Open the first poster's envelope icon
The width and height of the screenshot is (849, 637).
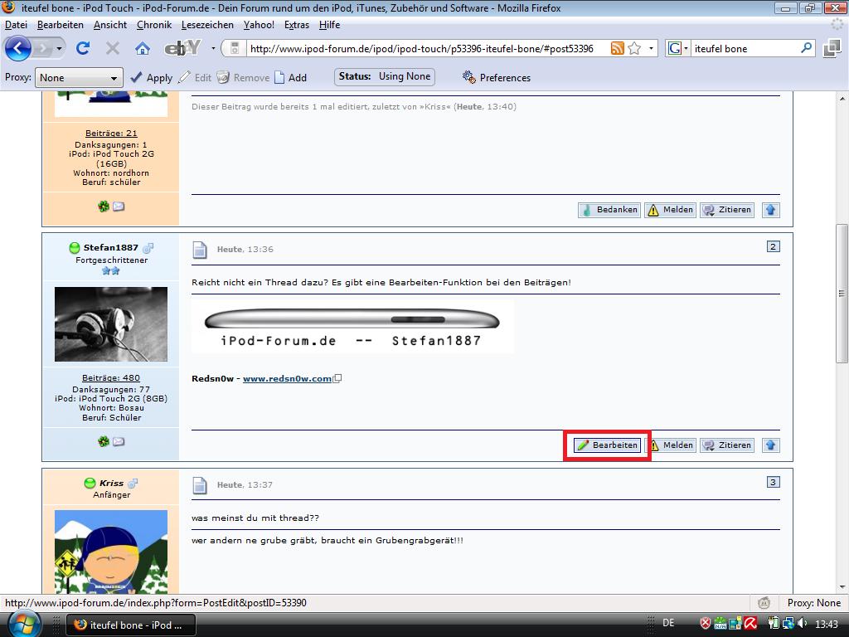pyautogui.click(x=118, y=206)
